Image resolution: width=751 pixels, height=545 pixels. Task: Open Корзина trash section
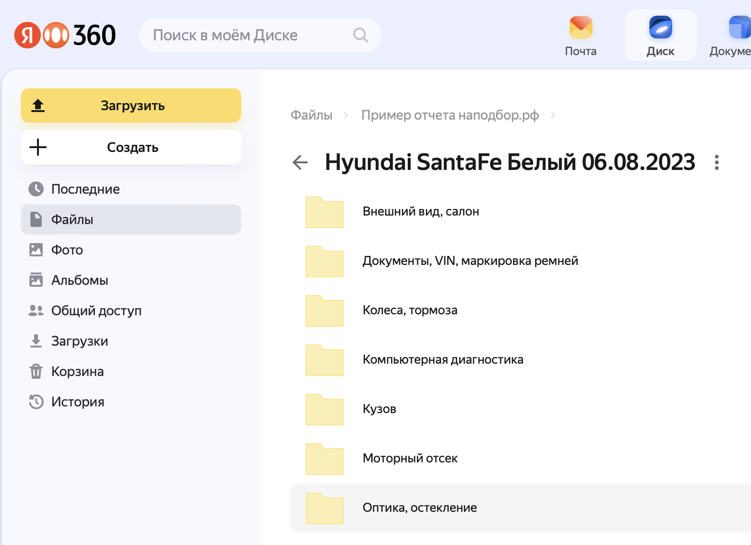coord(77,371)
